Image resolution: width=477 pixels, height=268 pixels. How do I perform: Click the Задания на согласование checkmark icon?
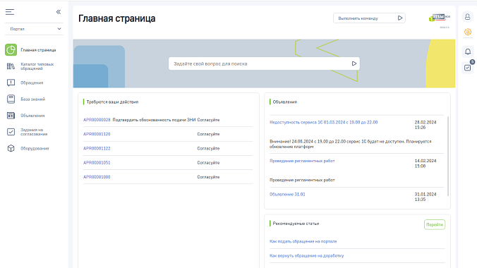(x=11, y=132)
